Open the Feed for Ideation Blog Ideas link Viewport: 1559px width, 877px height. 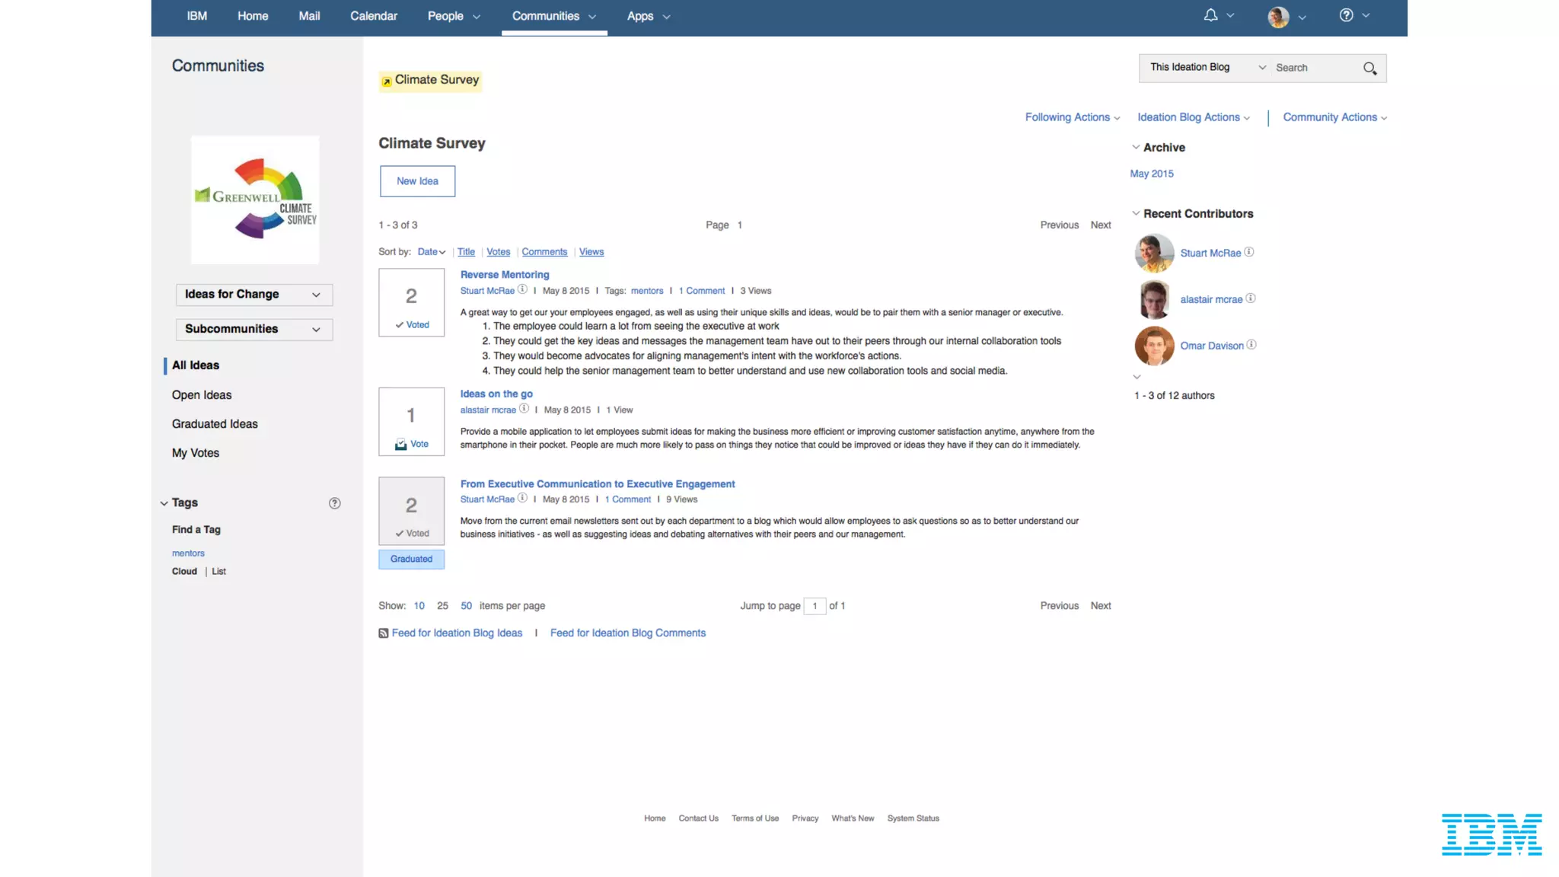click(456, 633)
